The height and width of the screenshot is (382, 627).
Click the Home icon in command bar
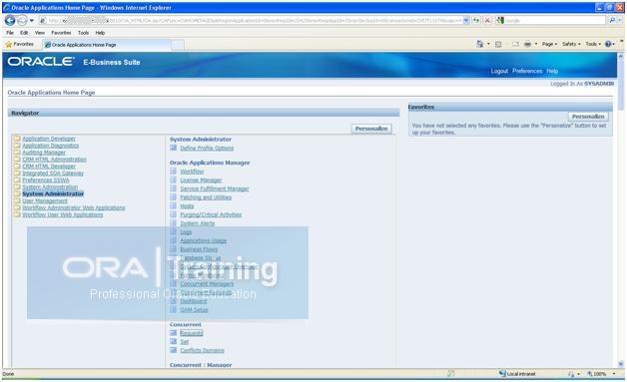click(480, 44)
